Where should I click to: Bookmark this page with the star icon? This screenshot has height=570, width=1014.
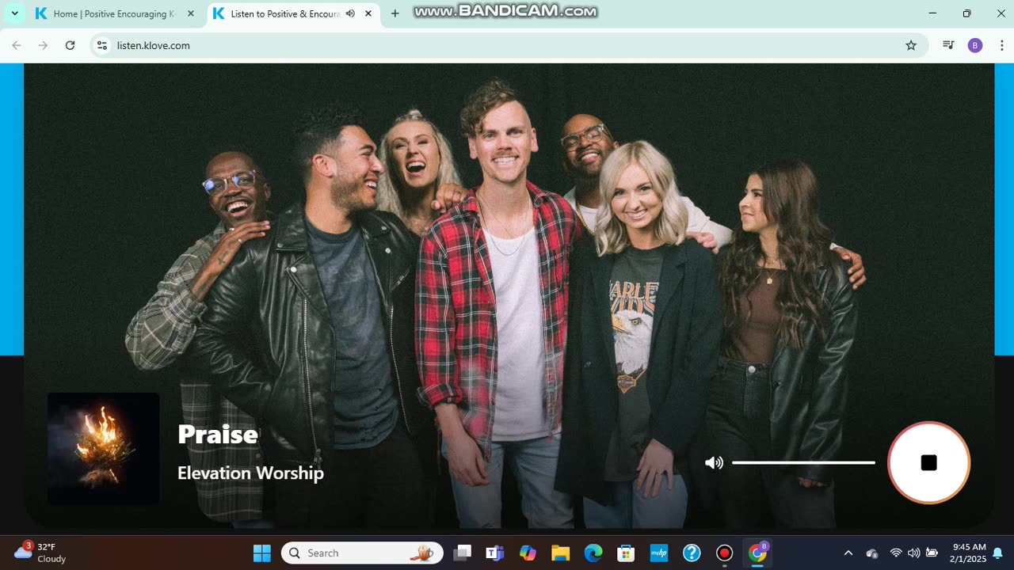pos(911,45)
